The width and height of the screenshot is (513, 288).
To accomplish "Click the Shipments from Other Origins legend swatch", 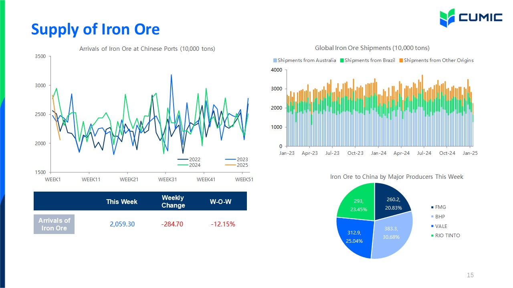I will [x=401, y=60].
